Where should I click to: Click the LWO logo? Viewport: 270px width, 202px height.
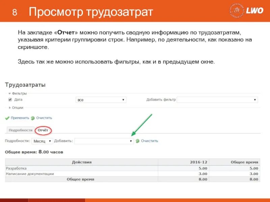tap(255, 9)
